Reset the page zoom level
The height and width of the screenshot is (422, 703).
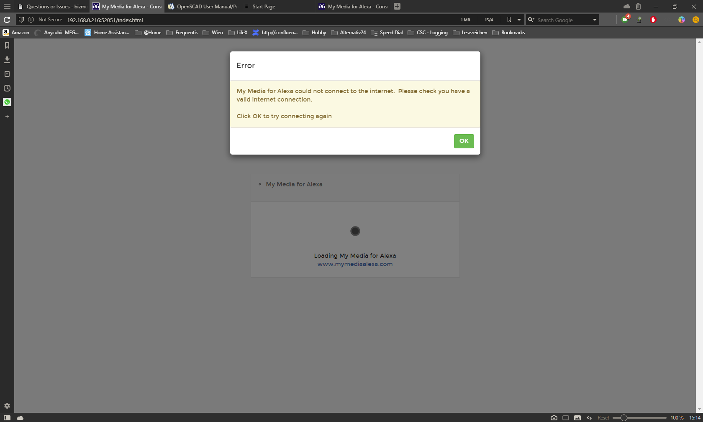click(603, 418)
